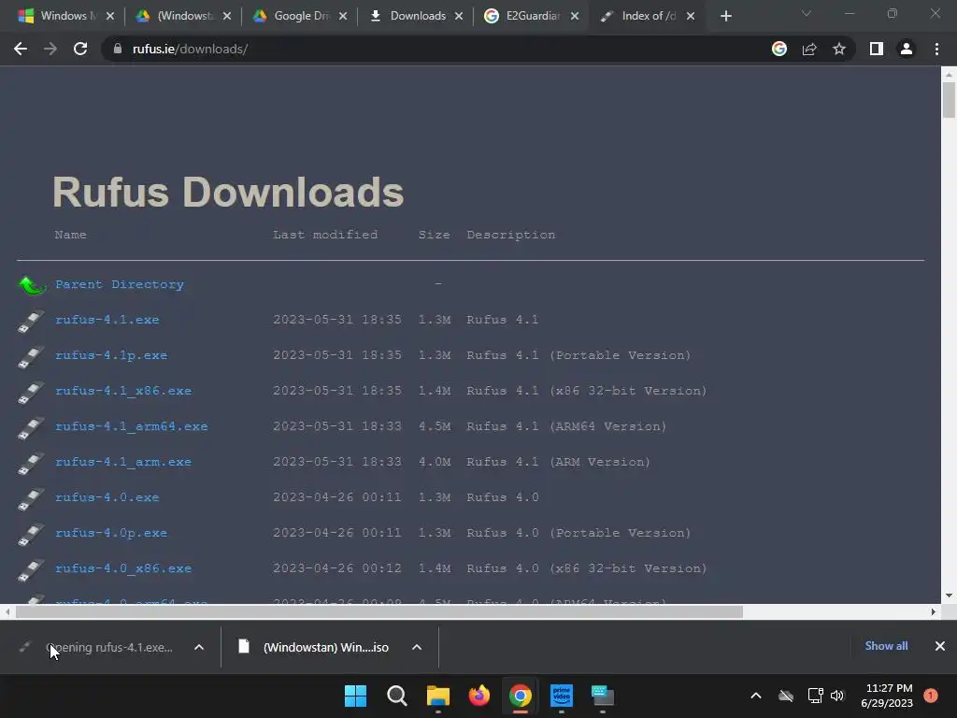Bookmark this page with the star icon
The height and width of the screenshot is (718, 957).
839,49
